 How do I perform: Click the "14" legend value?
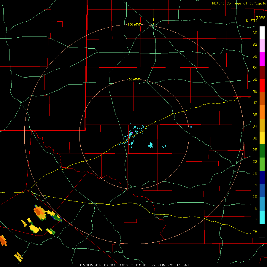(x=255, y=185)
